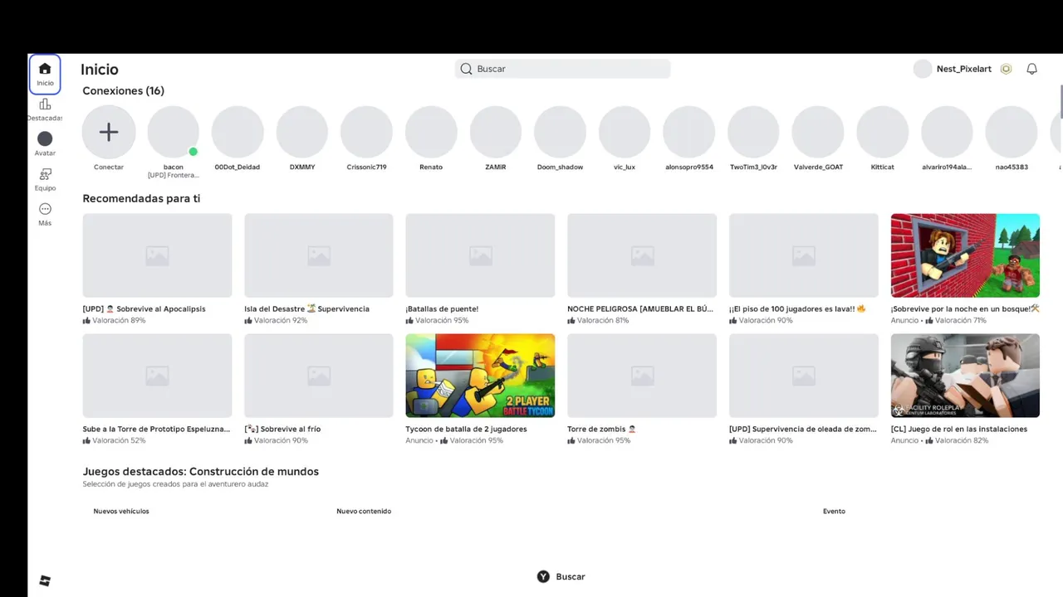Click the page vertical scrollbar
Viewport: 1063px width, 597px height.
pos(1061,101)
